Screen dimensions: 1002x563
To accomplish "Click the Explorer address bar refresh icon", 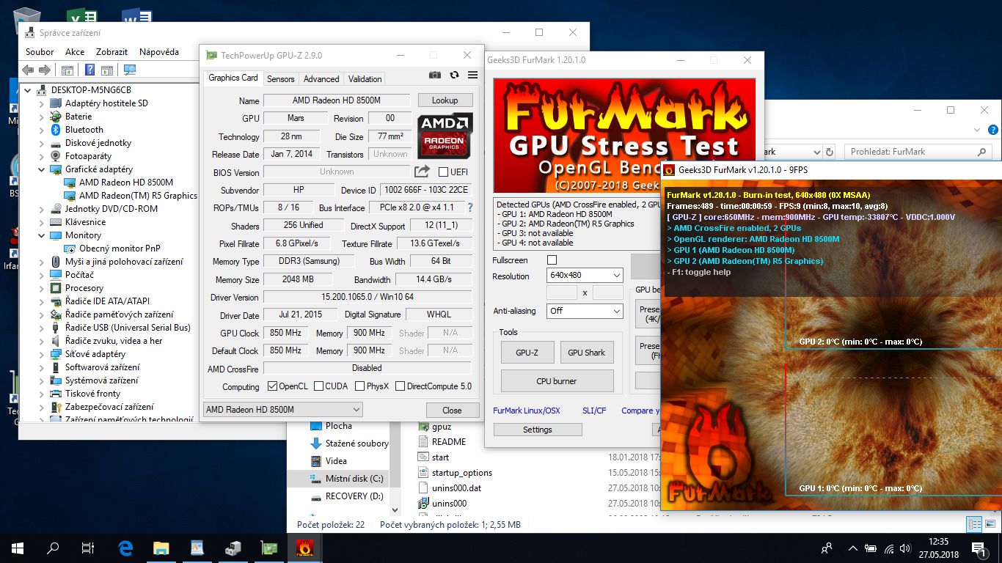I will (830, 152).
